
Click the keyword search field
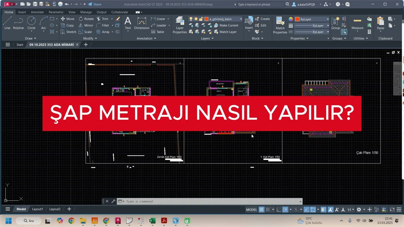[260, 4]
